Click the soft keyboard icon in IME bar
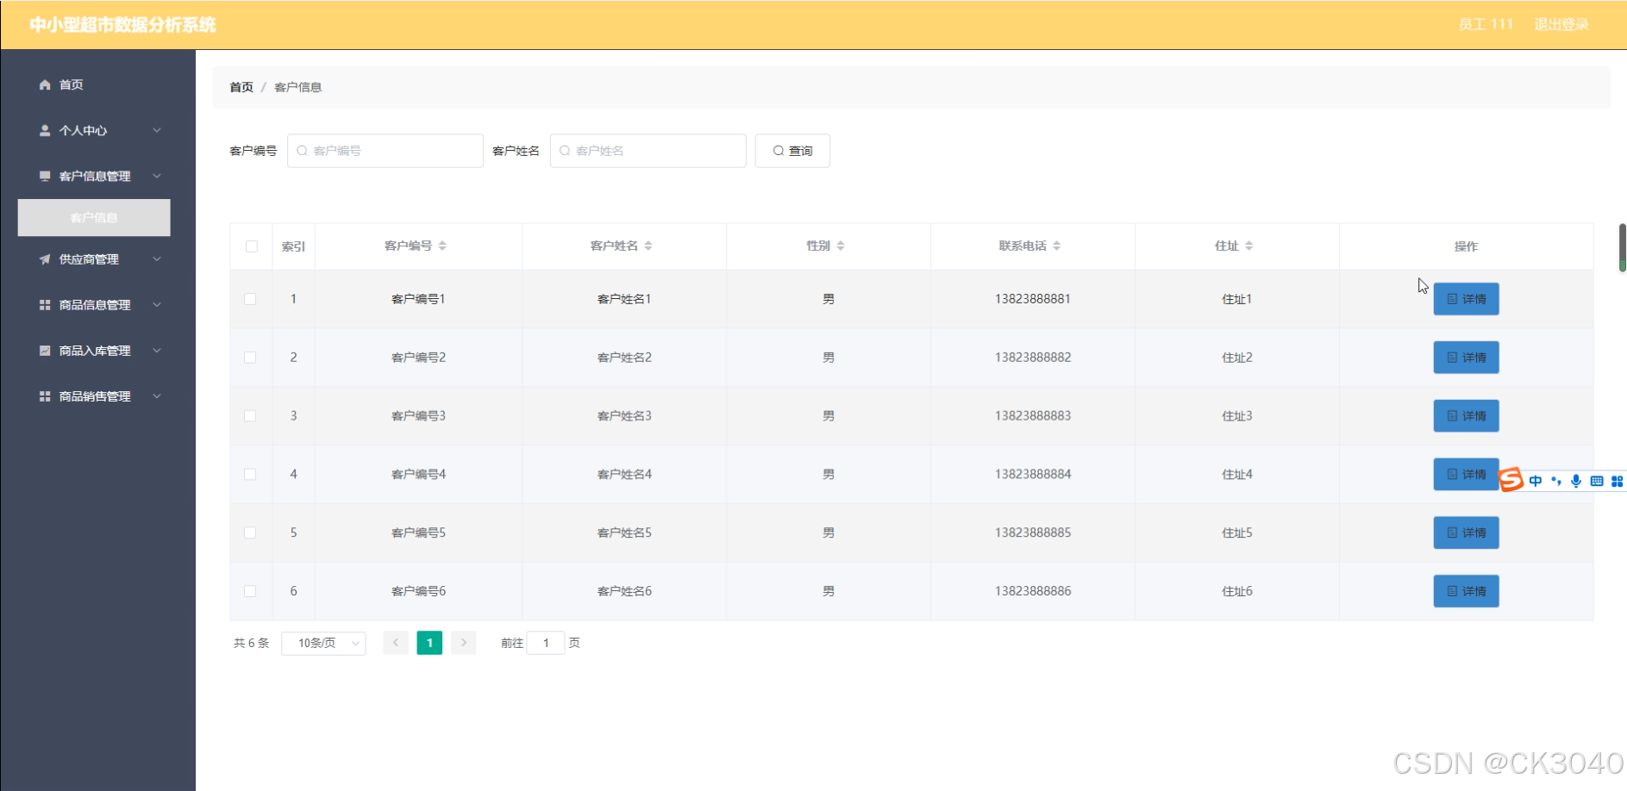Viewport: 1627px width, 791px height. pyautogui.click(x=1597, y=481)
